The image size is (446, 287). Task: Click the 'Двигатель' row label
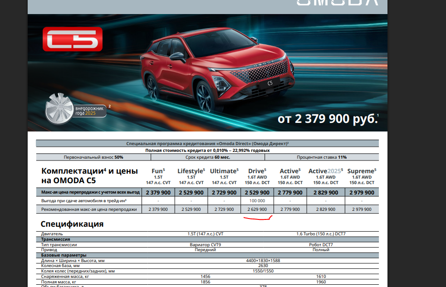pyautogui.click(x=52, y=234)
